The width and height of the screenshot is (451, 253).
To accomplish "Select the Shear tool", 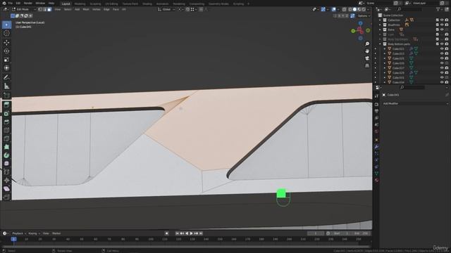I will click(6, 188).
